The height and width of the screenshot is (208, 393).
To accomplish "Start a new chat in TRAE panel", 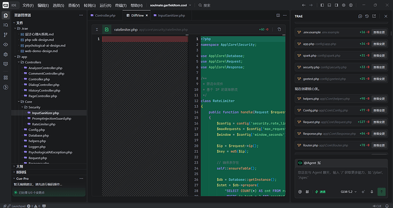I will click(360, 16).
